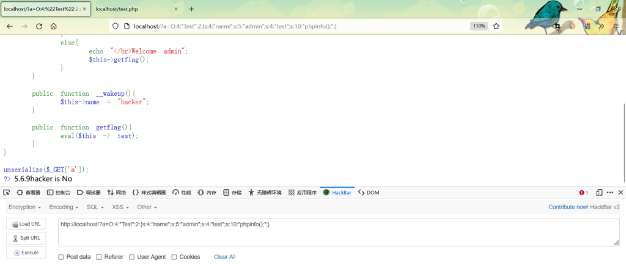This screenshot has height=280, width=626.
Task: Tick the Referer checkbox
Action: (x=99, y=257)
